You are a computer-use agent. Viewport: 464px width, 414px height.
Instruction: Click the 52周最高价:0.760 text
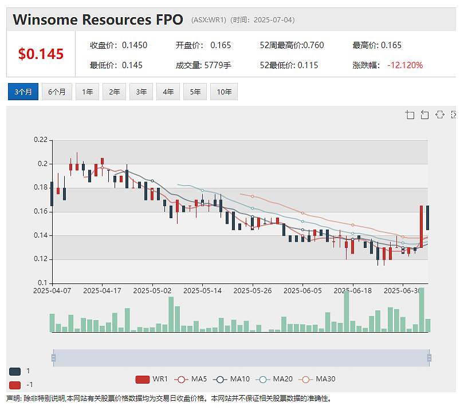click(x=292, y=45)
